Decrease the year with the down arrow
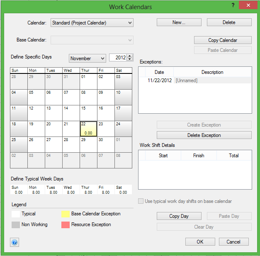Image resolution: width=260 pixels, height=256 pixels. (130, 60)
